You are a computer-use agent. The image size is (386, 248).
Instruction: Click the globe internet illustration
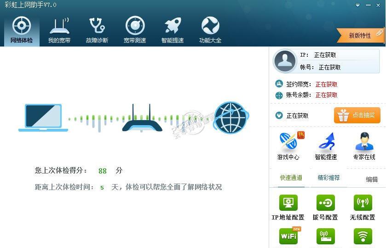click(231, 117)
